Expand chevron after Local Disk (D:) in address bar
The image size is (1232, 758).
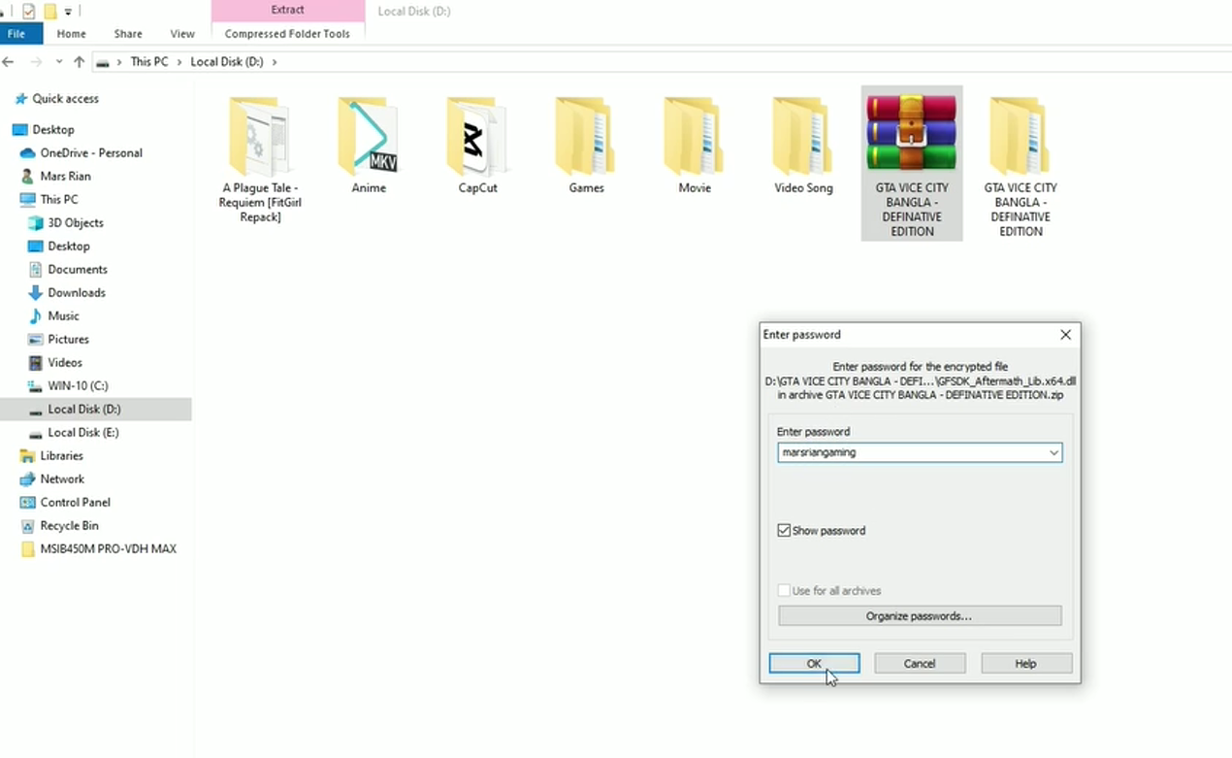tap(275, 62)
